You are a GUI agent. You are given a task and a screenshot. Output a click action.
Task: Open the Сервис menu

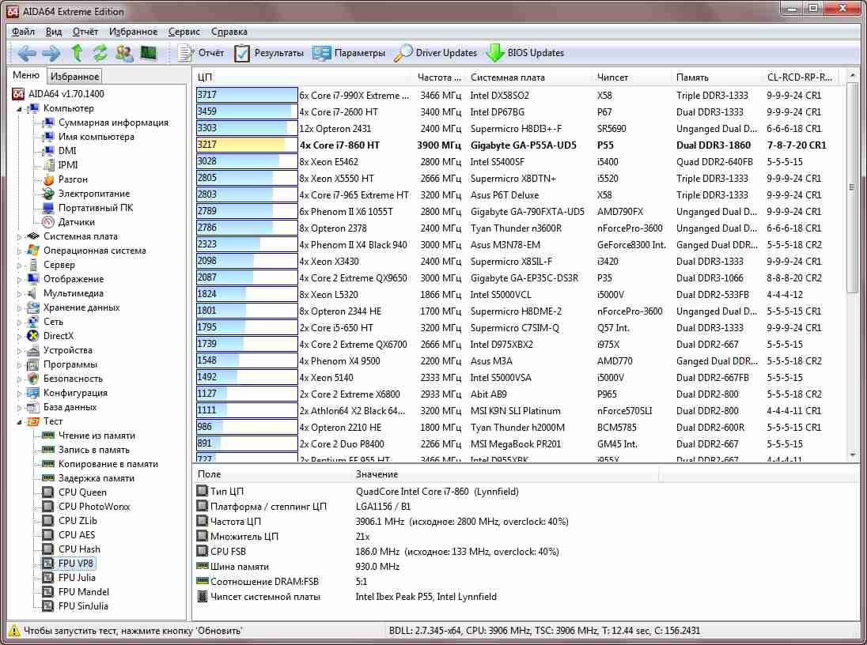click(x=184, y=32)
